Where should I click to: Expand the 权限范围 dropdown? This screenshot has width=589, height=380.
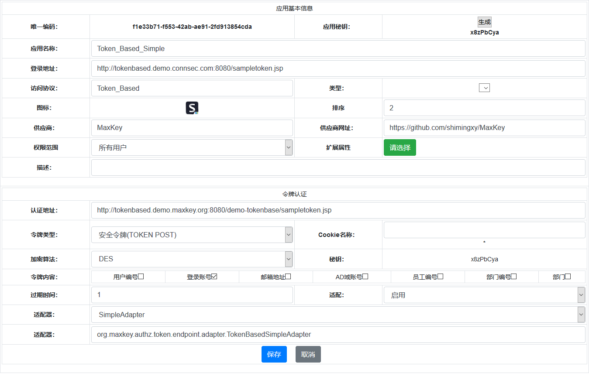(x=192, y=147)
